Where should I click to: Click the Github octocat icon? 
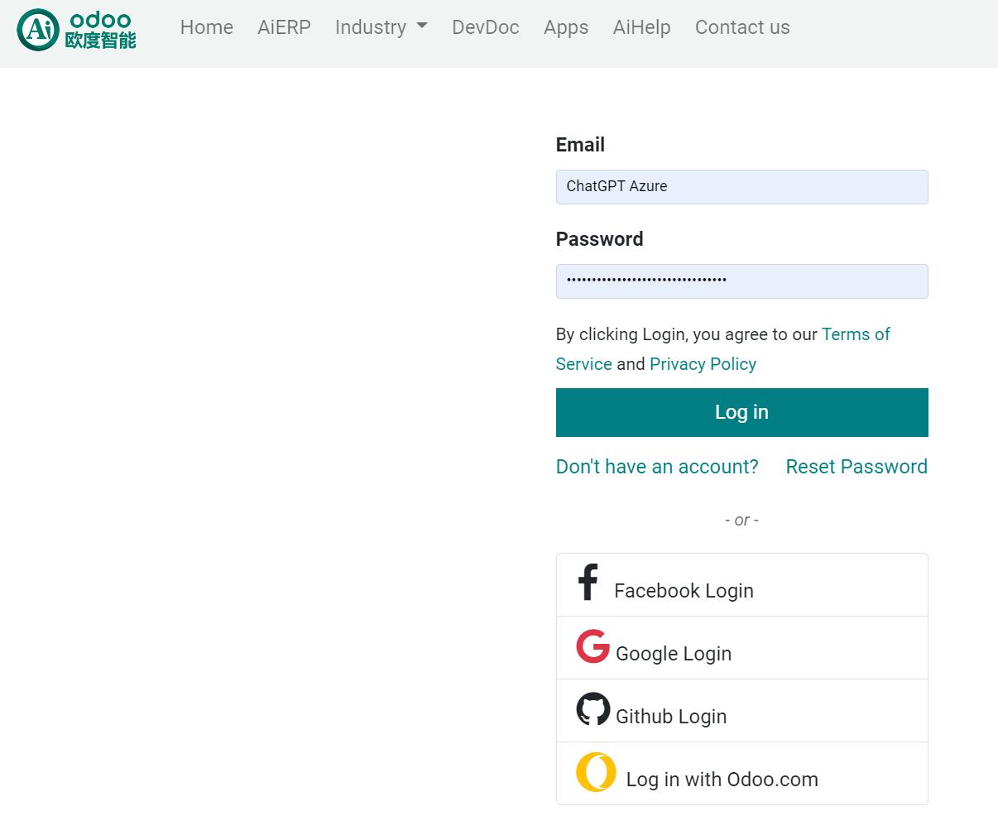click(x=593, y=709)
